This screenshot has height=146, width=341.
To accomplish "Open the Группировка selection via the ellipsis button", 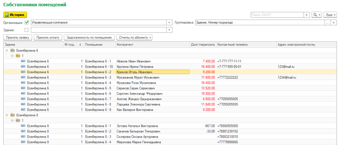I will (x=328, y=23).
